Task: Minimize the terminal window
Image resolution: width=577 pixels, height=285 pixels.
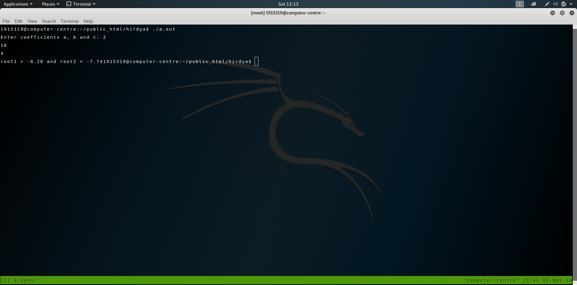Action: coord(553,13)
